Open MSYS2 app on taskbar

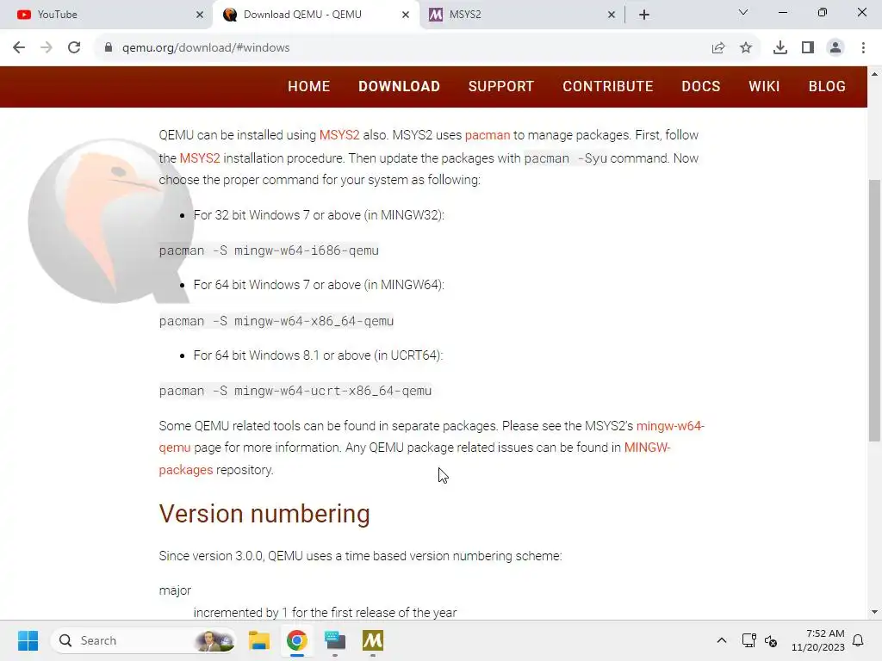(373, 640)
